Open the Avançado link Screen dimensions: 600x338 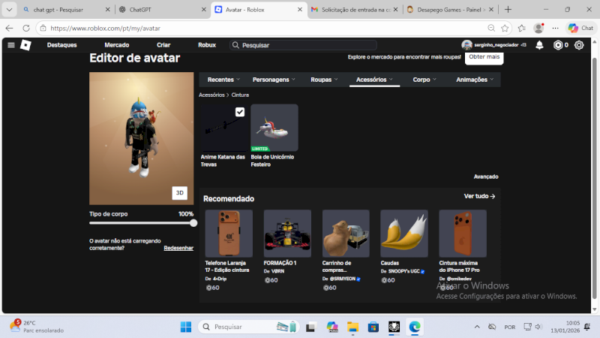486,177
